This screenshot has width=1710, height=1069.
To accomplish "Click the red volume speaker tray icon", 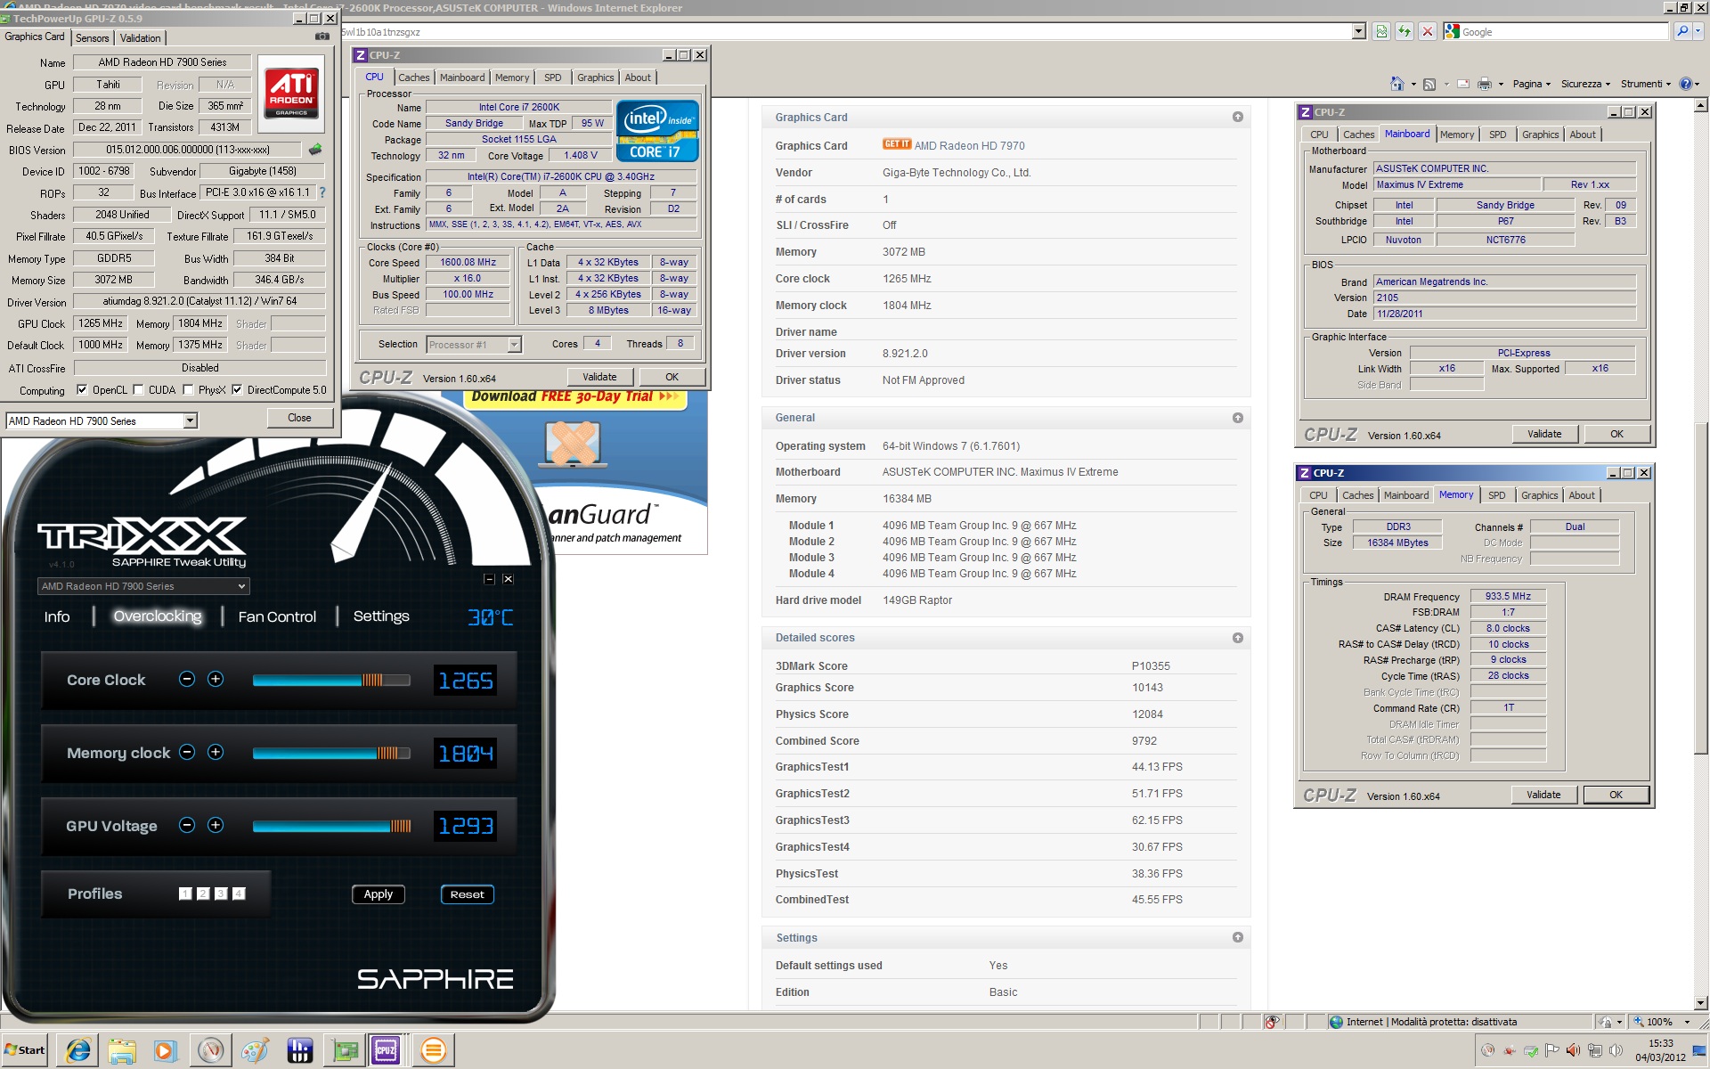I will point(1573,1050).
